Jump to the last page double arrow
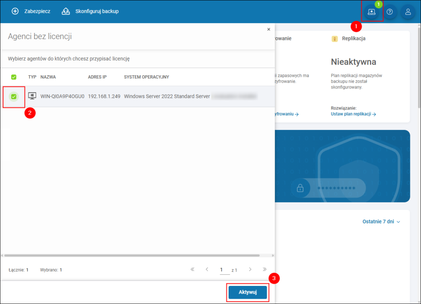This screenshot has height=304, width=421. (264, 269)
